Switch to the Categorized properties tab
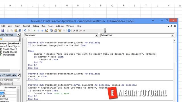The height and width of the screenshot is (102, 182). pos(6,84)
